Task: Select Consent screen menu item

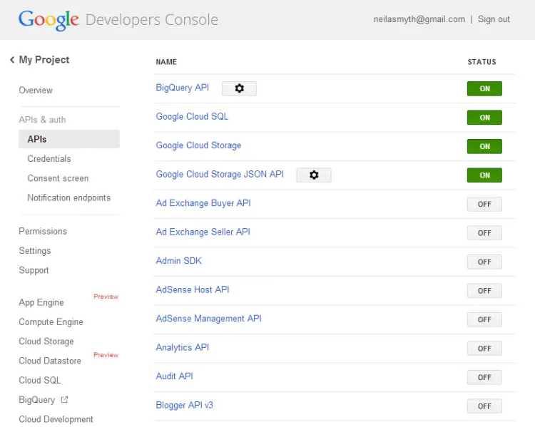Action: 58,178
